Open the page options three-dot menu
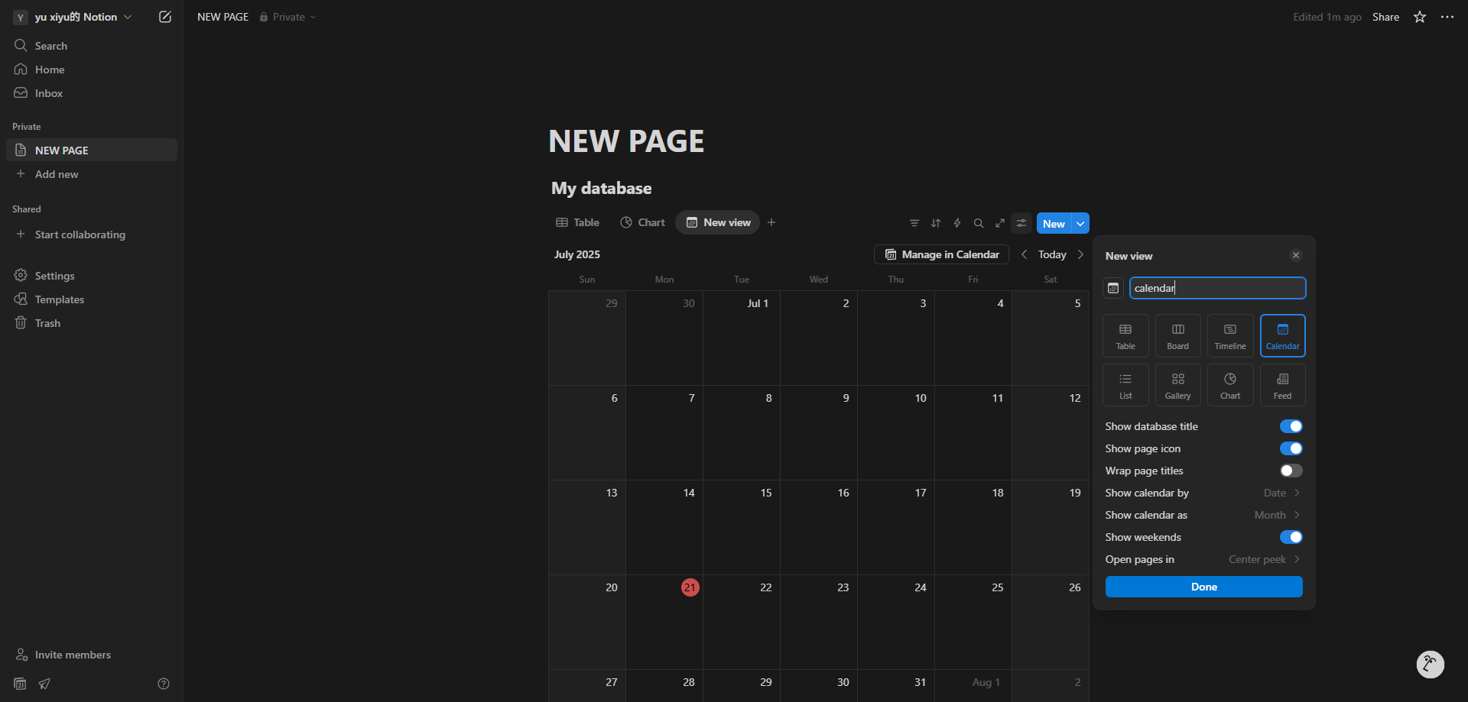Screen dimensions: 1468x702 point(1447,17)
